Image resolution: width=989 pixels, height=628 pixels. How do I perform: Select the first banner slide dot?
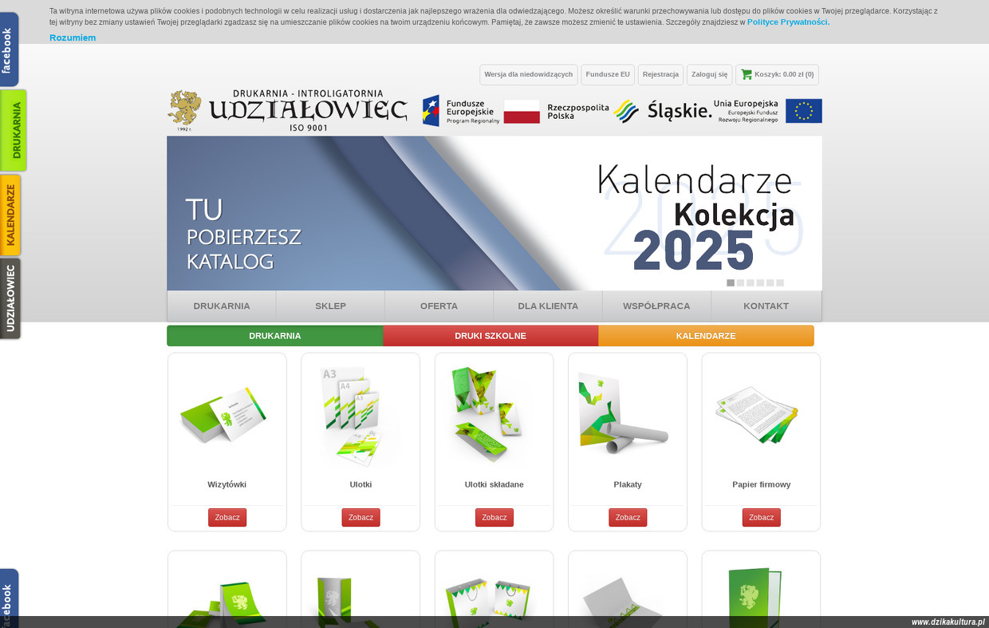pyautogui.click(x=731, y=282)
